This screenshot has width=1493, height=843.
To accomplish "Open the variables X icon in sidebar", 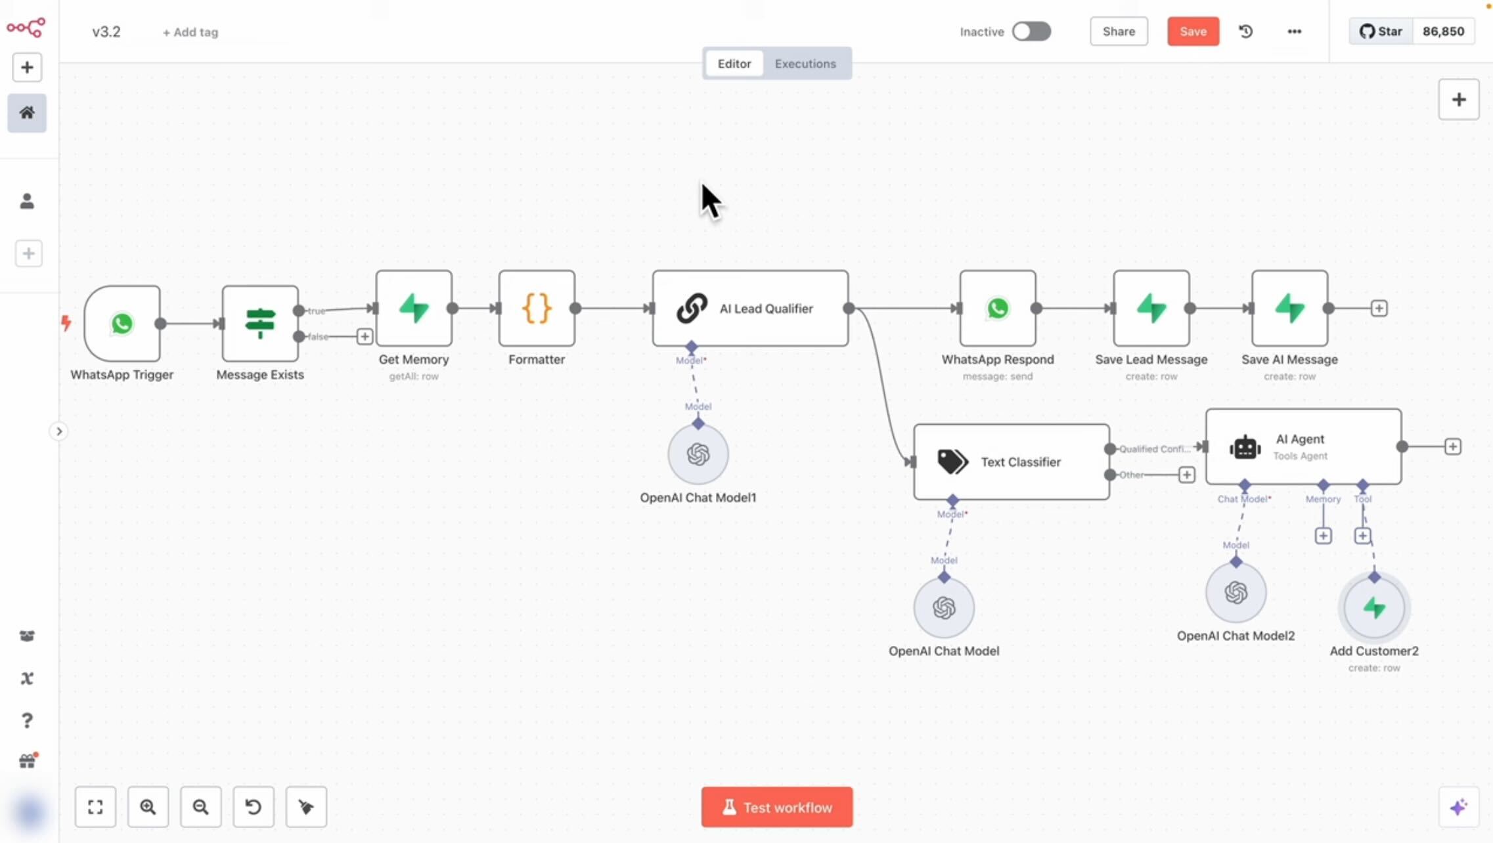I will click(27, 678).
